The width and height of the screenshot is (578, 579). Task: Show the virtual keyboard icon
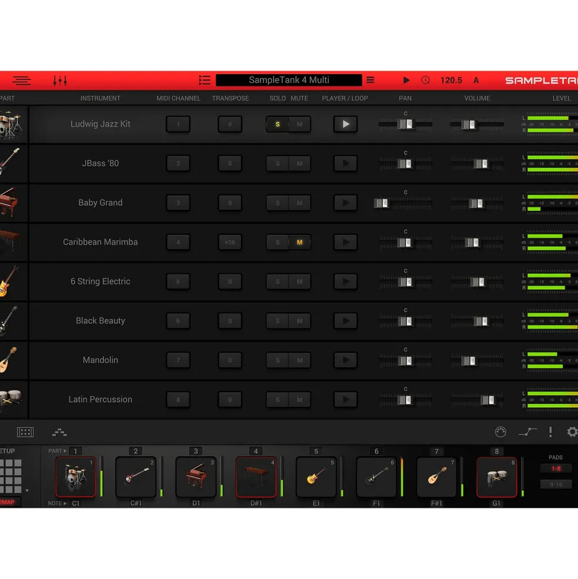tap(25, 432)
